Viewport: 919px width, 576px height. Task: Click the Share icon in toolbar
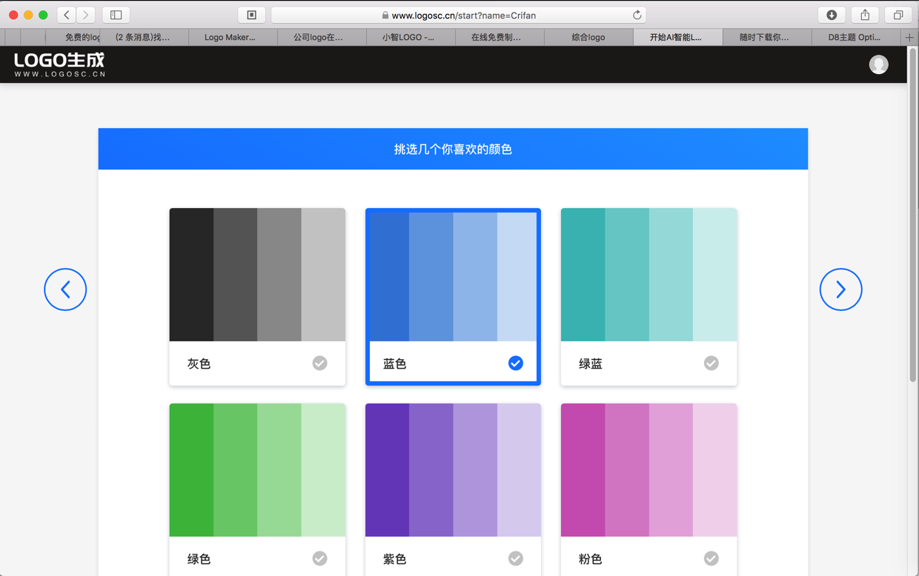pyautogui.click(x=865, y=15)
